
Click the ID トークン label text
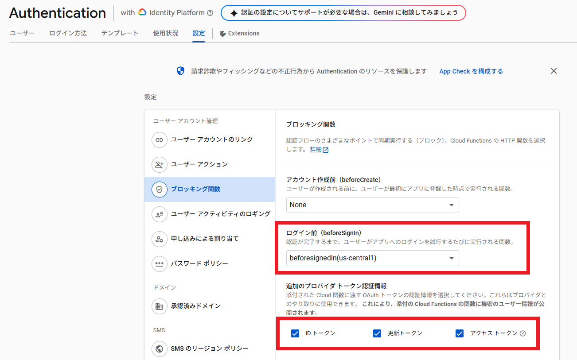coord(320,333)
